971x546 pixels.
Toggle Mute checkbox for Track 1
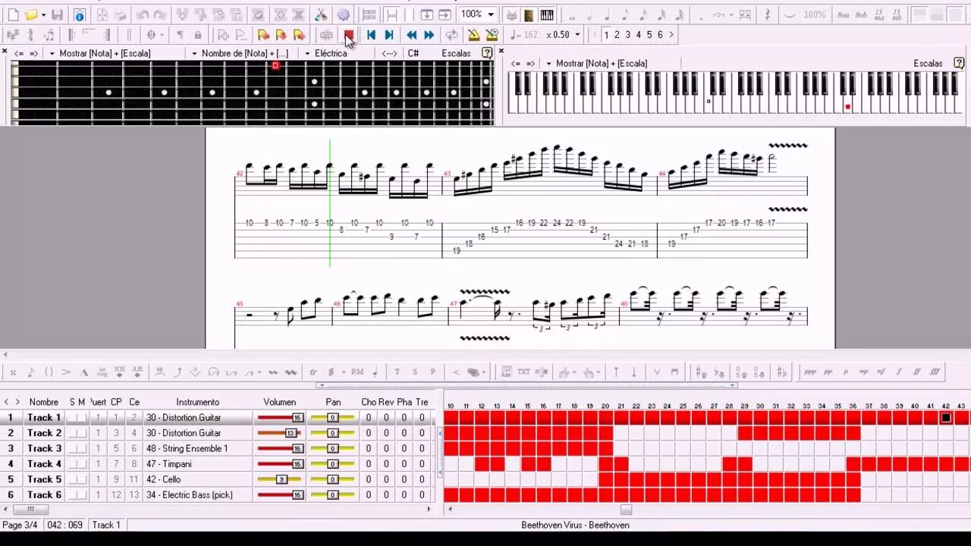(x=82, y=418)
